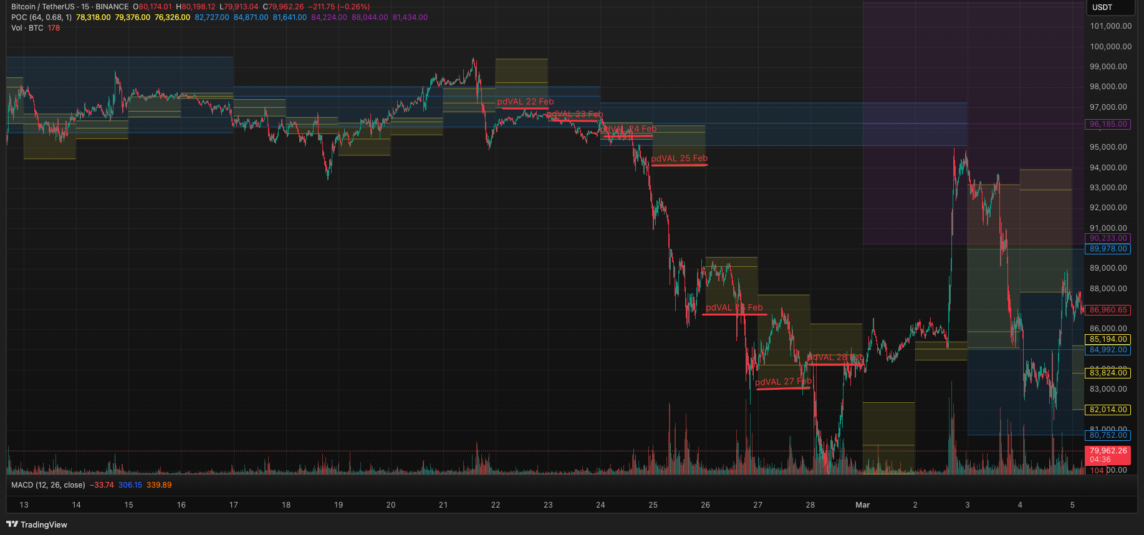Click the blue POC value 82,727.00
The height and width of the screenshot is (535, 1144).
click(212, 17)
